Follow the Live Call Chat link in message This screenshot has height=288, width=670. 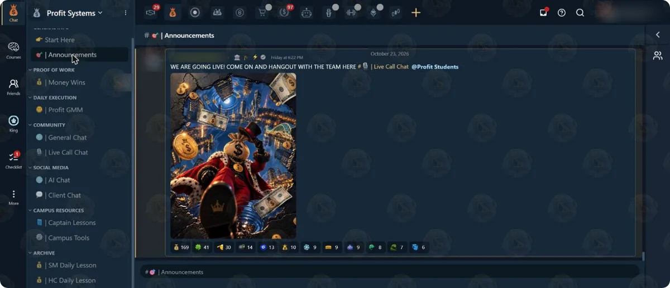click(383, 67)
